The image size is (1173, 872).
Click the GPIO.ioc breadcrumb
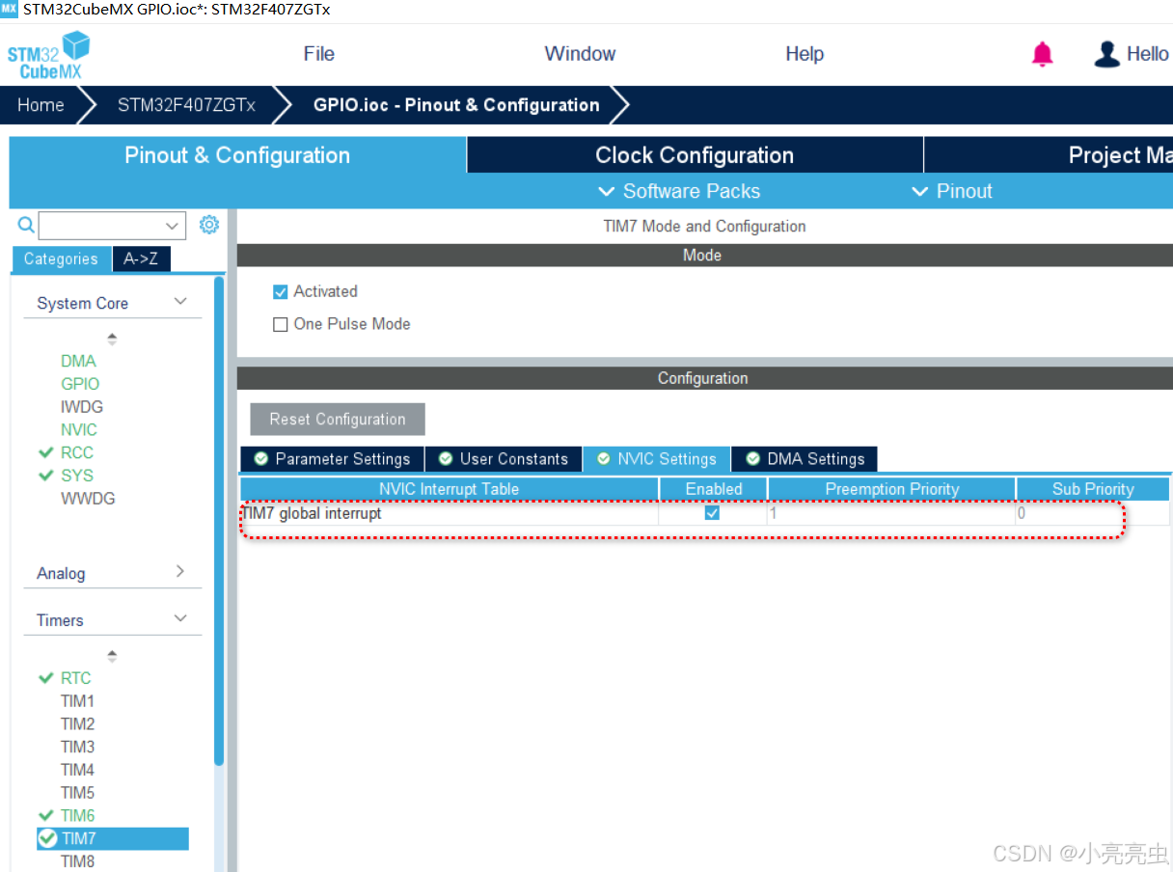pos(456,105)
